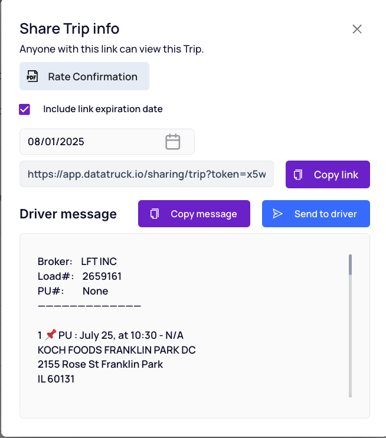
Task: Click into the 08/01/2025 expiration date field
Action: point(107,142)
